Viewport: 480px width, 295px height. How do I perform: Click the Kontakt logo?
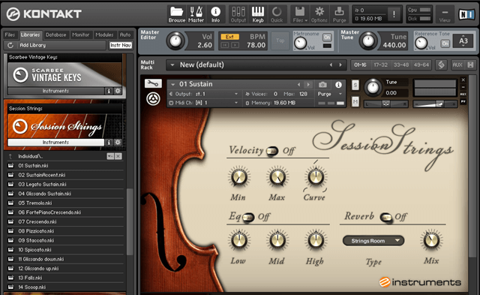(x=44, y=14)
